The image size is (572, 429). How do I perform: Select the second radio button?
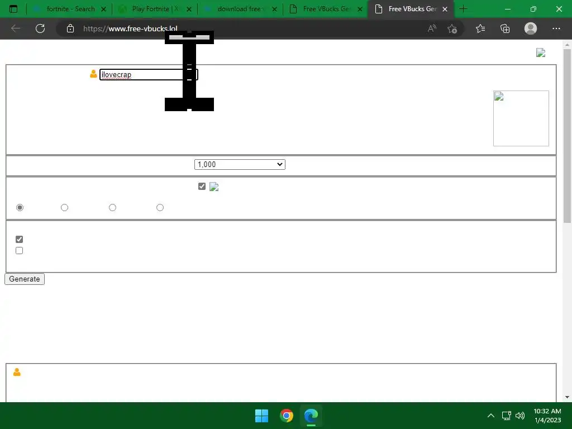pyautogui.click(x=65, y=208)
